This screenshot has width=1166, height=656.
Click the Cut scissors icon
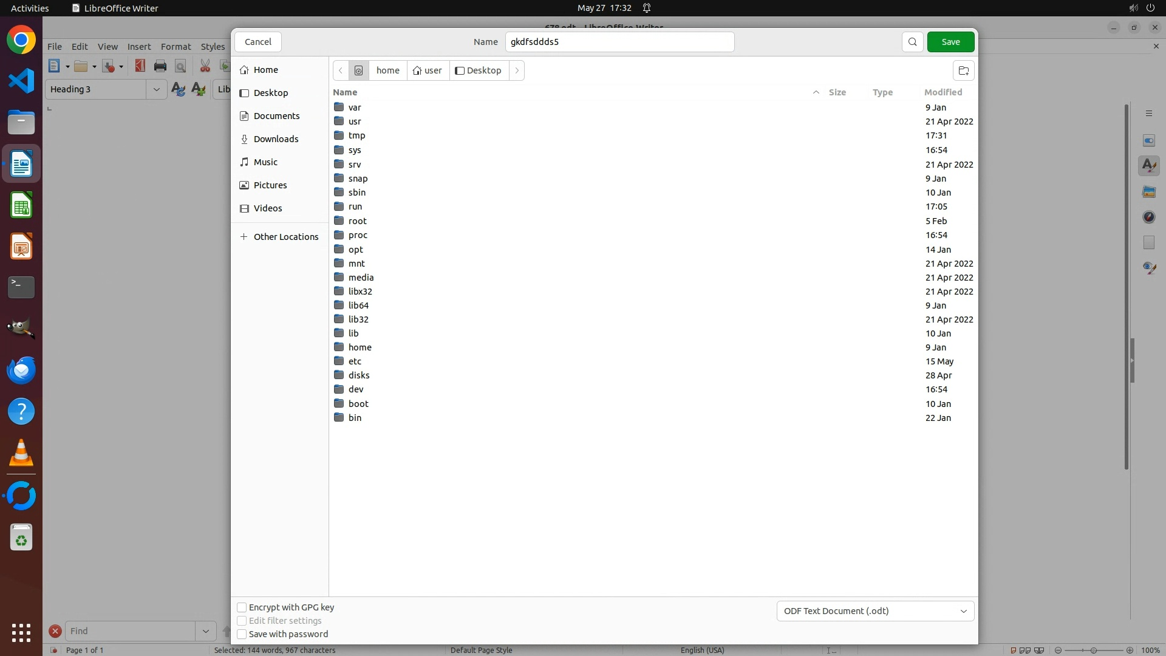[205, 66]
